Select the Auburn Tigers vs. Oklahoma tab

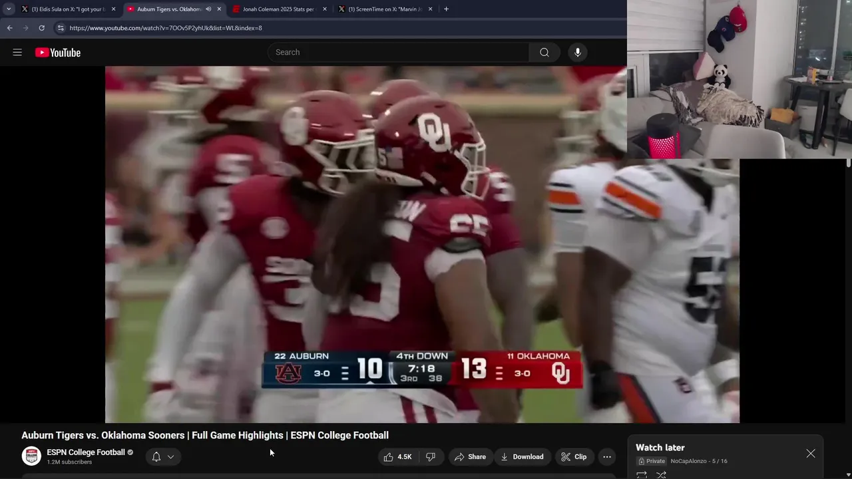pyautogui.click(x=174, y=9)
